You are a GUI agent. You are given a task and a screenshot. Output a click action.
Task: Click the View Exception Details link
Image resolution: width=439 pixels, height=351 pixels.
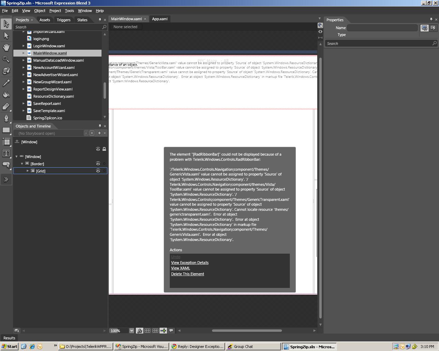[x=190, y=263]
